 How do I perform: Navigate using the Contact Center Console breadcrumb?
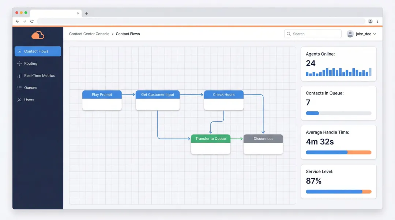click(x=89, y=34)
